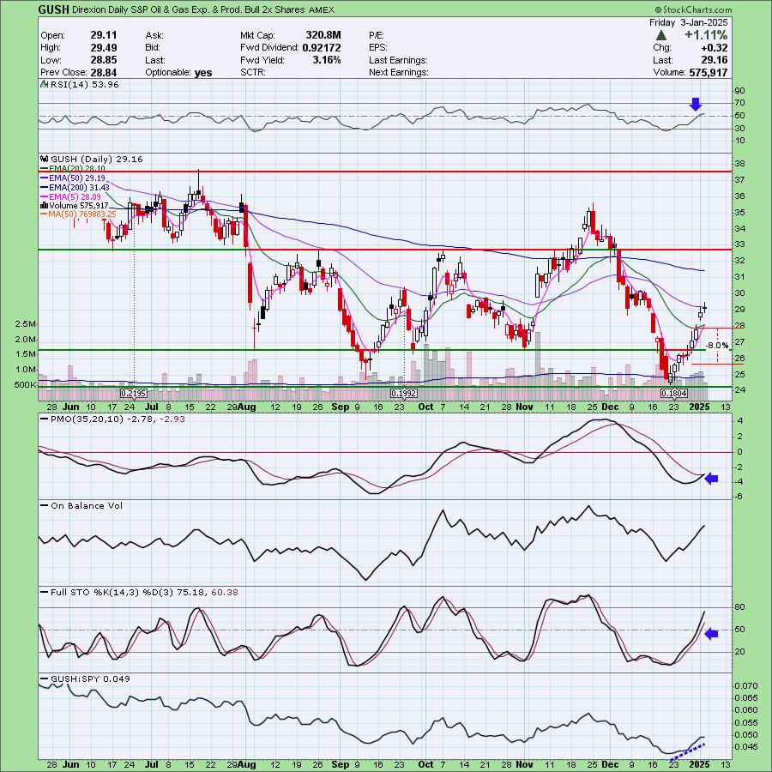This screenshot has height=772, width=772.
Task: Click the GUSH ticker symbol in the title
Action: [53, 9]
